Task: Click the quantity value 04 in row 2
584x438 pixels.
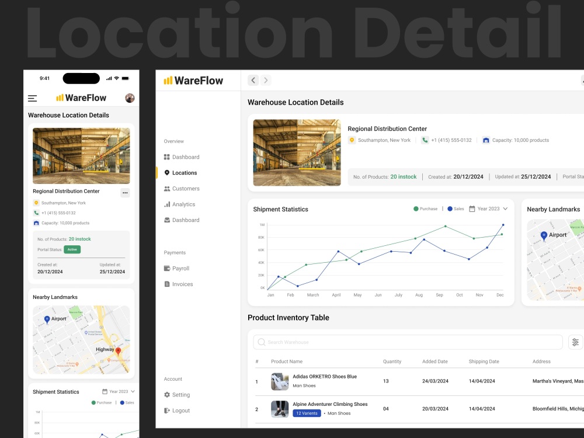Action: 386,409
